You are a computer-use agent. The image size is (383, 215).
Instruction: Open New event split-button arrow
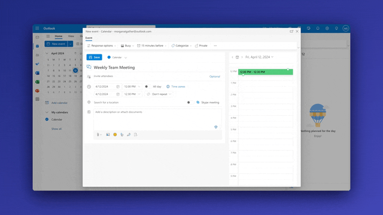pos(70,44)
